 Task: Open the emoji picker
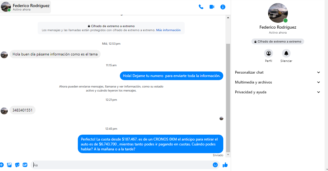point(215,165)
